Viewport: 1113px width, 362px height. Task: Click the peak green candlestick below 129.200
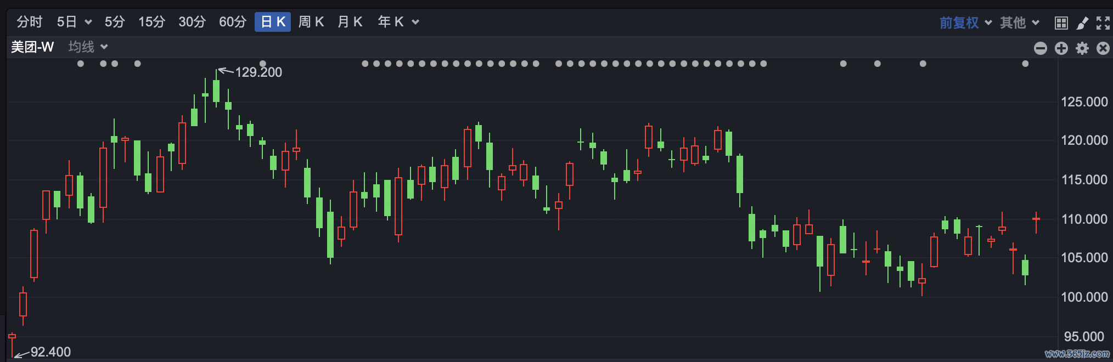click(216, 88)
